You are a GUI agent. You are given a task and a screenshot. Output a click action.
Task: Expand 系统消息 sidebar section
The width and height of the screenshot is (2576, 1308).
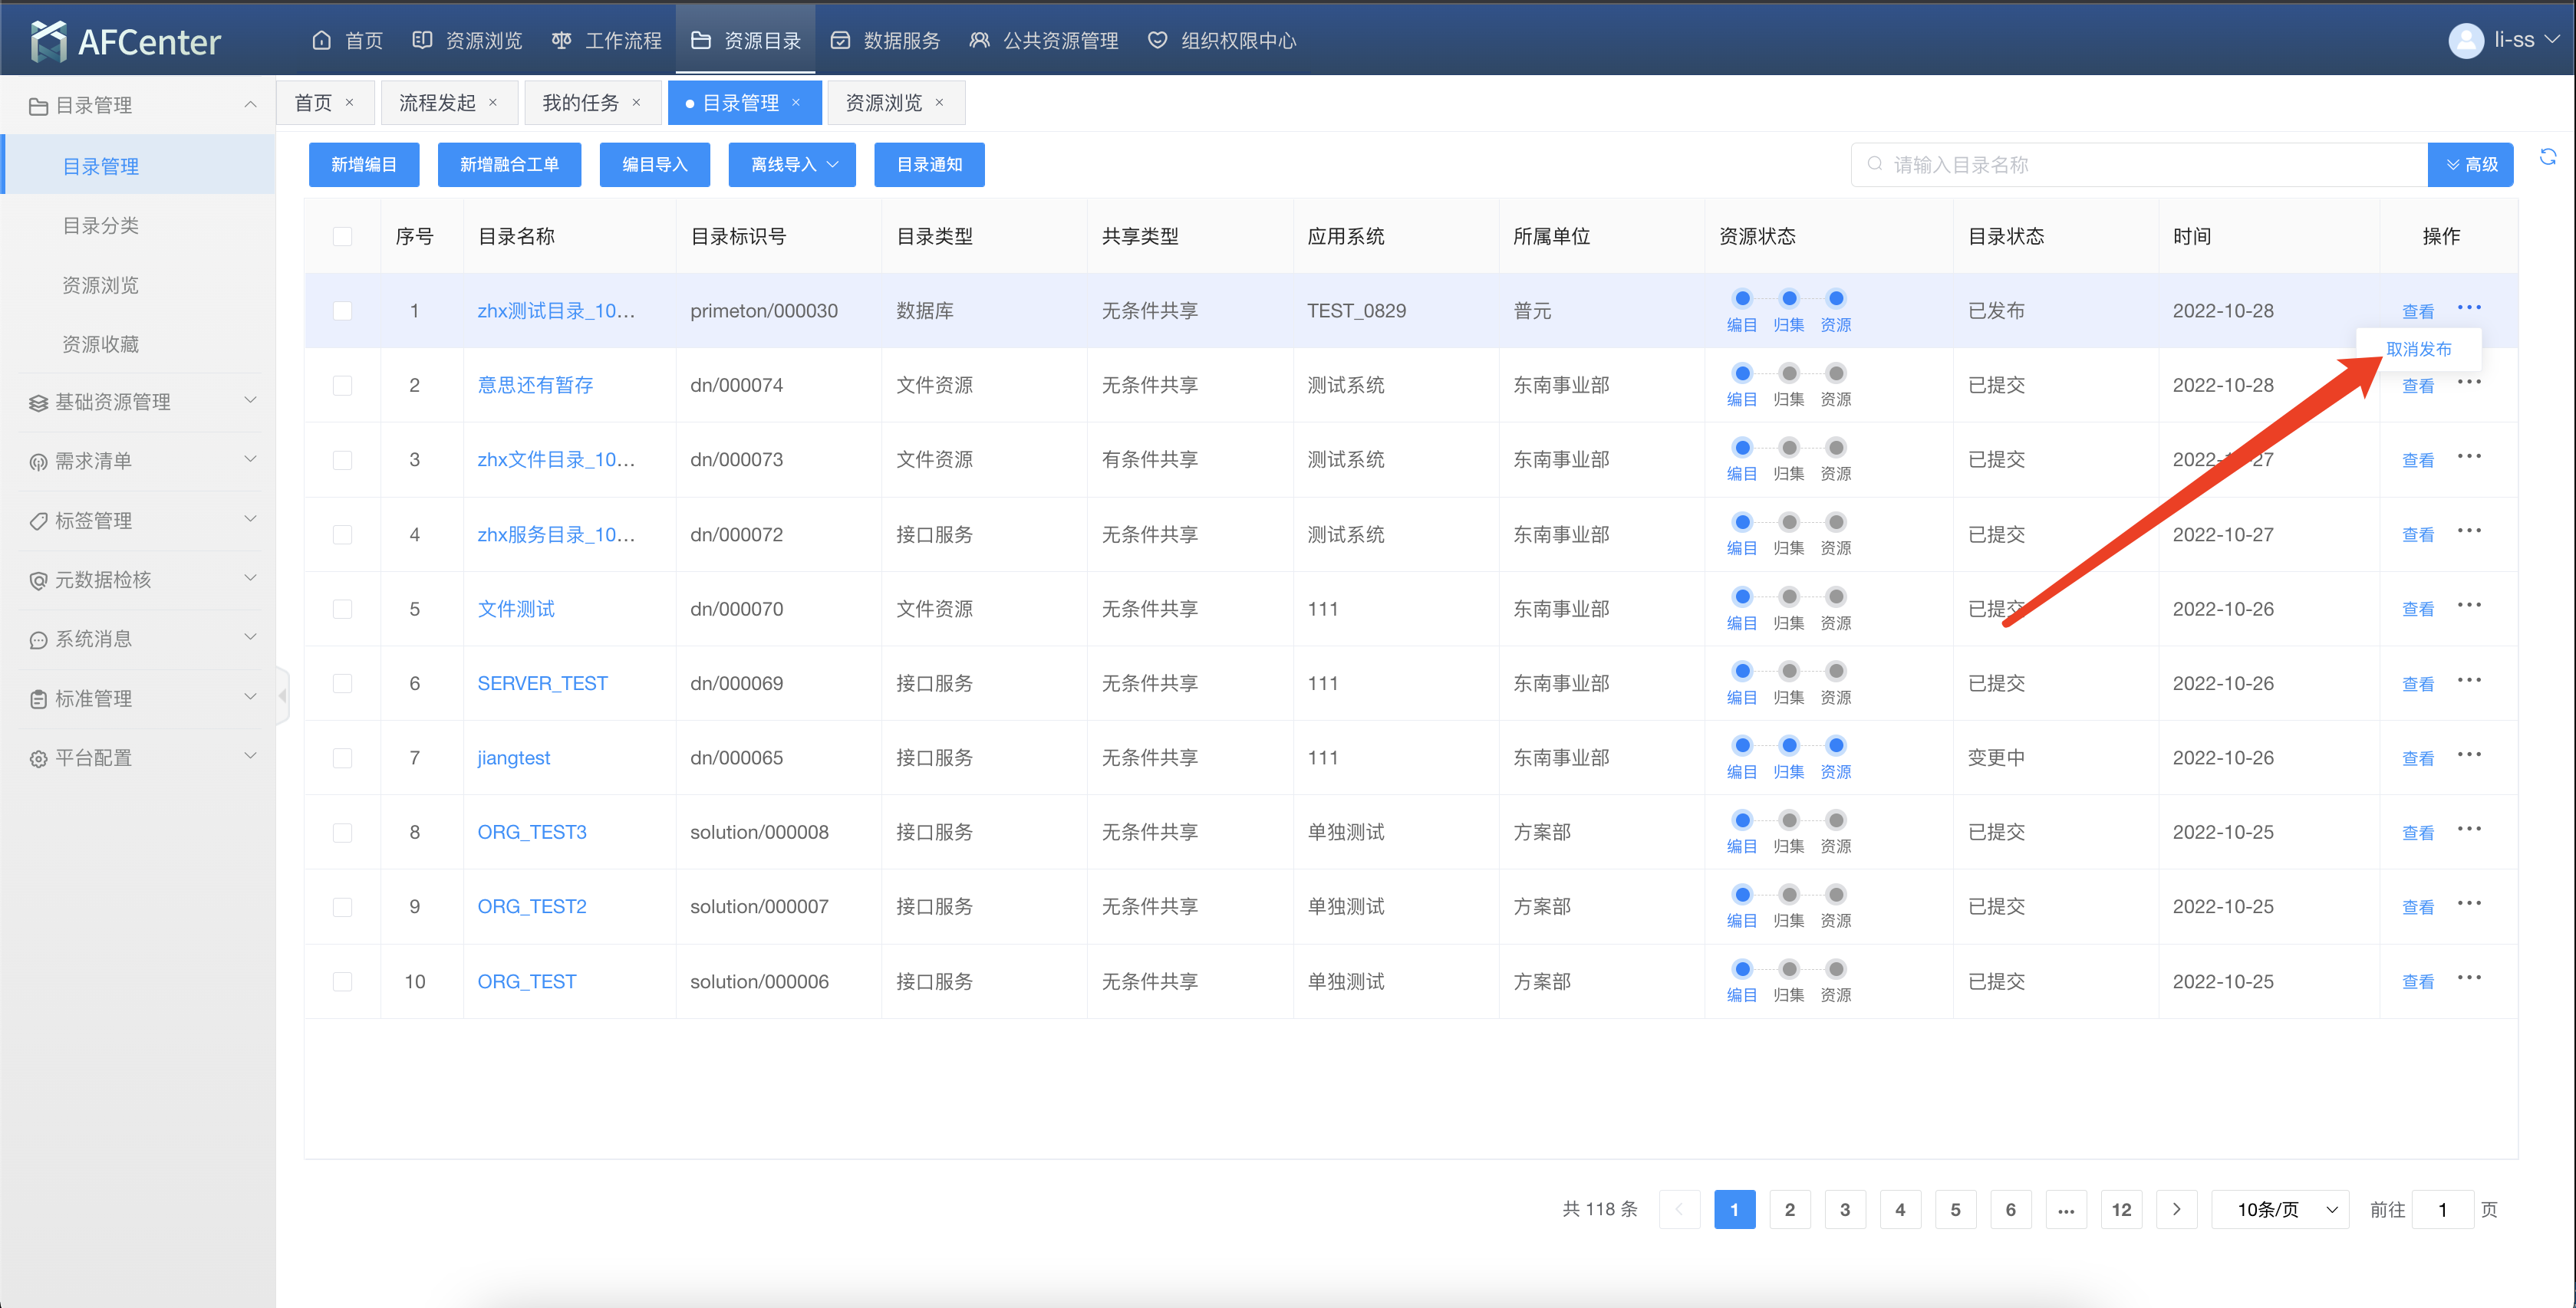tap(138, 639)
